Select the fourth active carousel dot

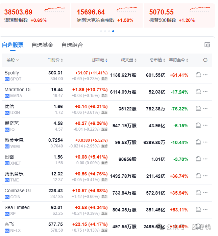[113, 31]
